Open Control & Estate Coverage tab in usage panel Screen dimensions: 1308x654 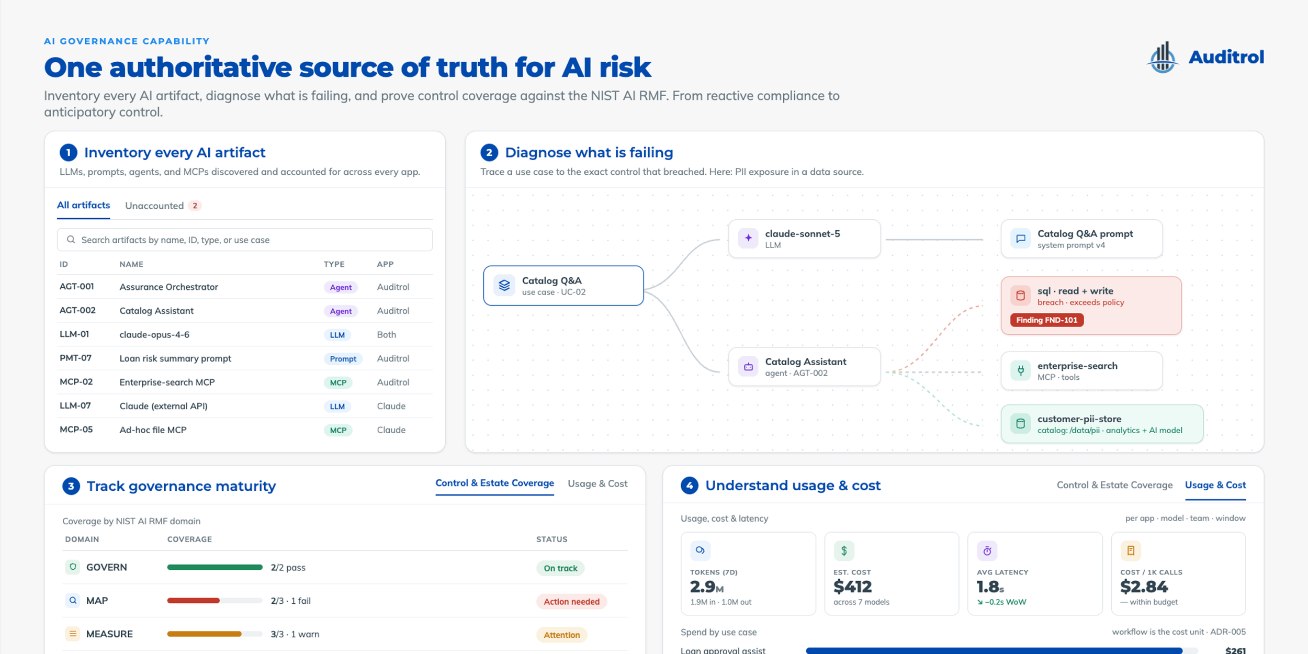(x=1114, y=485)
